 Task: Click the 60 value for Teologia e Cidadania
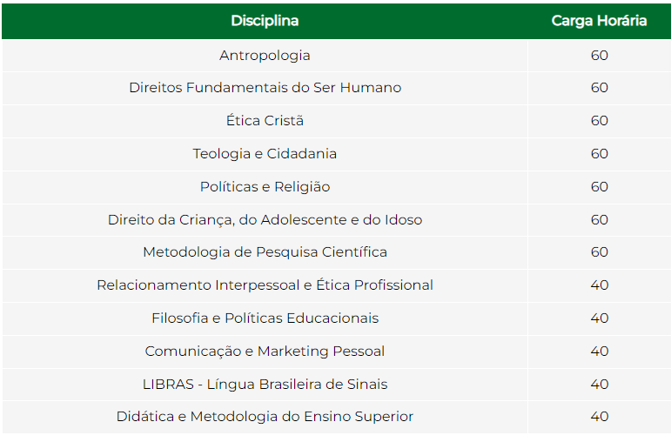599,154
